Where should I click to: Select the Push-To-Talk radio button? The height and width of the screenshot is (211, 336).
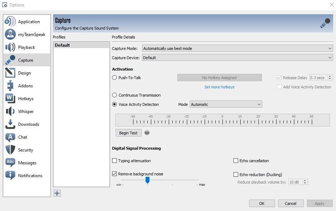tap(115, 78)
